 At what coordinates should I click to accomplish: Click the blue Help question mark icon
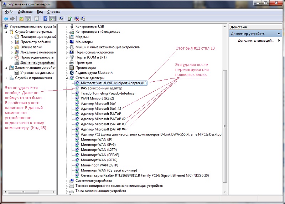[x=45, y=19]
